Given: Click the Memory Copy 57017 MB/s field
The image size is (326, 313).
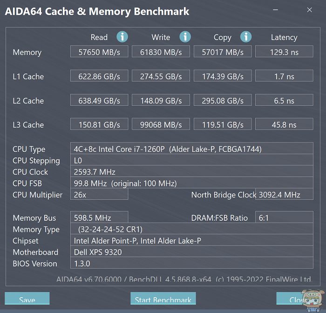Looking at the screenshot, I should coord(223,52).
